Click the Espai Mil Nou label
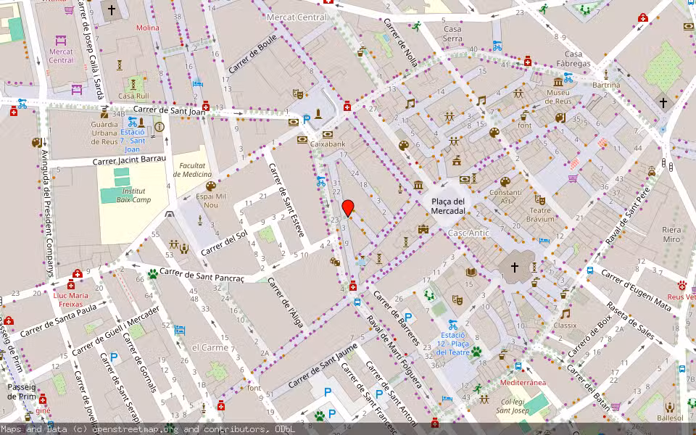This screenshot has width=696, height=435. point(211,201)
